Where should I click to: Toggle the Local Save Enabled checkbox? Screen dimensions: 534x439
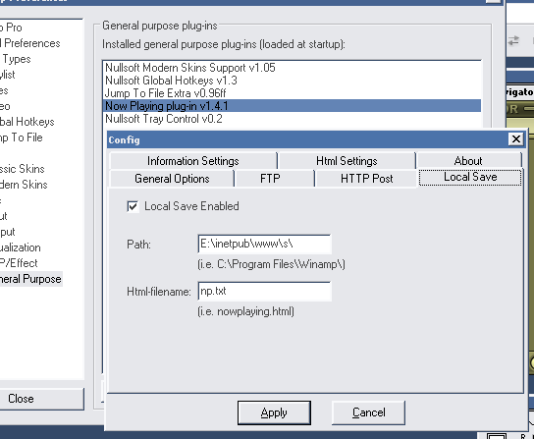(133, 206)
